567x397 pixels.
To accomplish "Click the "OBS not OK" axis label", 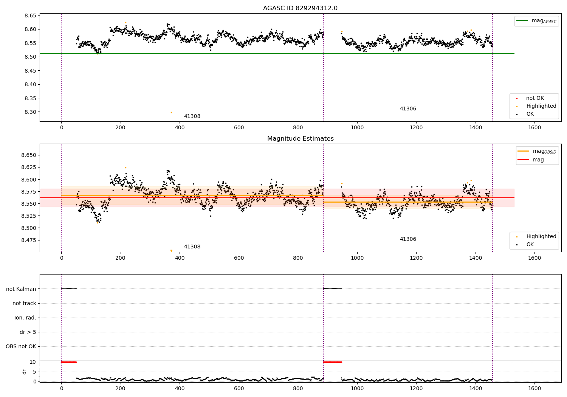I will (x=21, y=346).
